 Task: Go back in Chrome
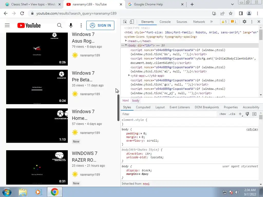click(x=6, y=13)
